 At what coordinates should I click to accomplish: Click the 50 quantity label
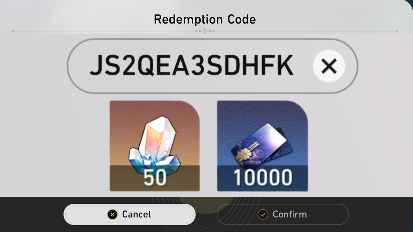[155, 178]
